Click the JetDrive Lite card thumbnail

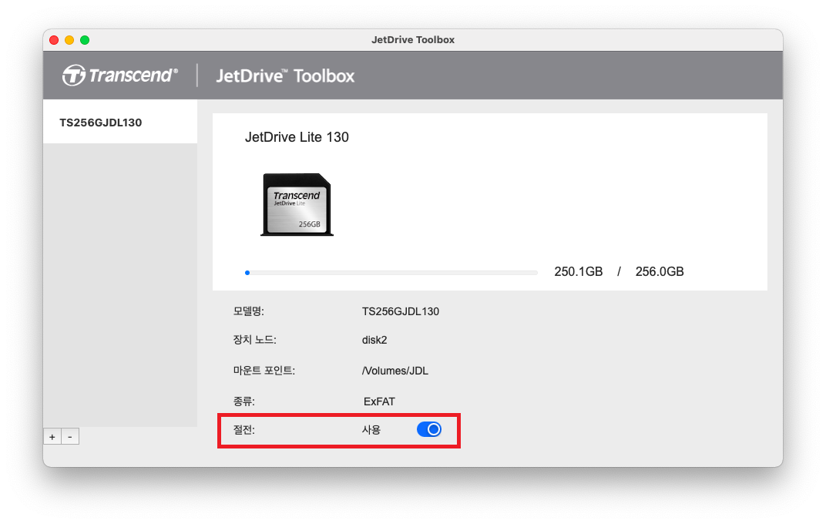297,204
